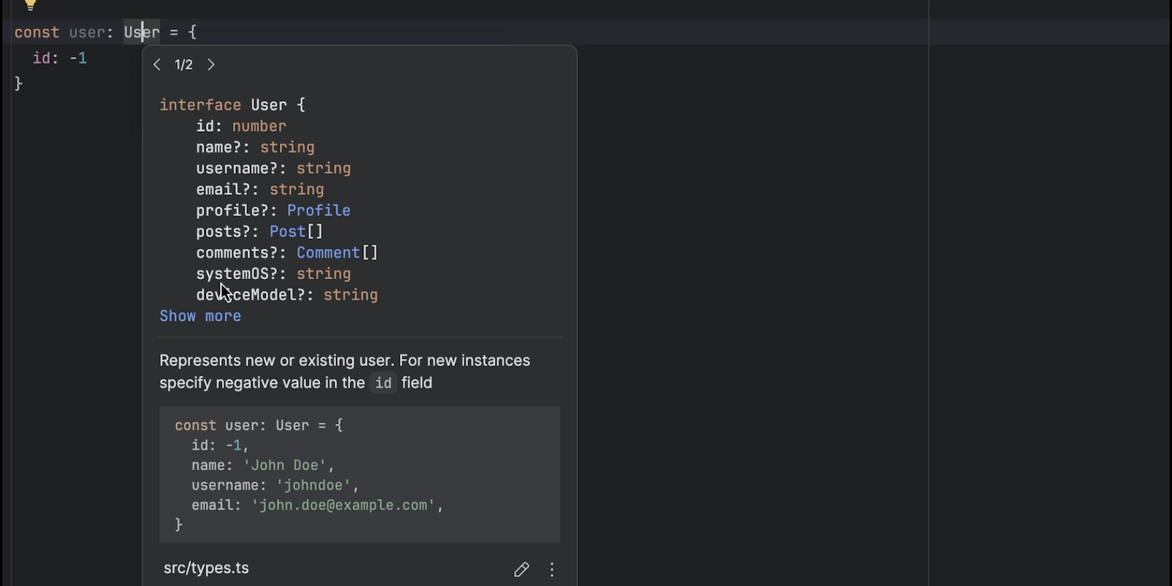The height and width of the screenshot is (586, 1172).
Task: Click the Comment type link
Action: click(x=328, y=253)
